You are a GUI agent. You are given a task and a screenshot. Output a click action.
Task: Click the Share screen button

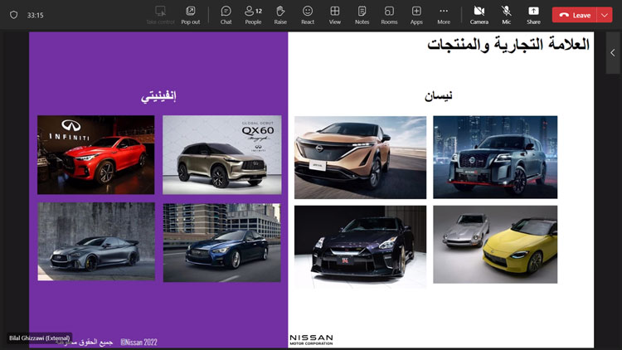pyautogui.click(x=533, y=14)
